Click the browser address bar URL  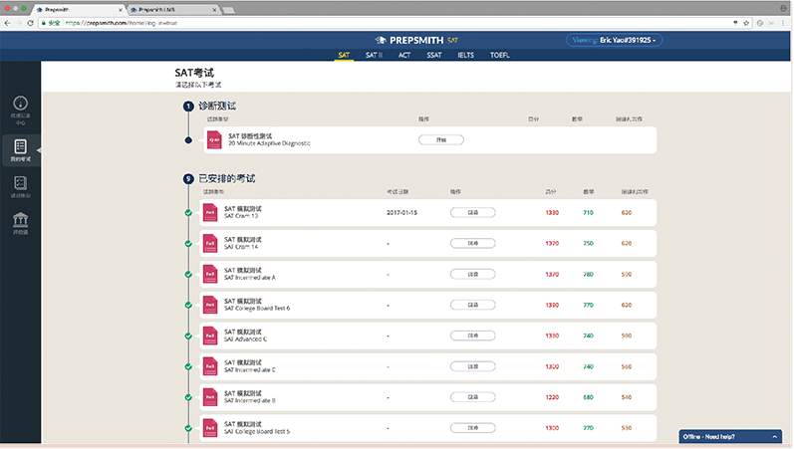122,23
